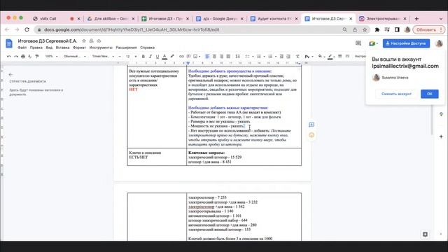Open the Инструменты menu
Image resolution: width=448 pixels, height=252 pixels.
point(101,48)
